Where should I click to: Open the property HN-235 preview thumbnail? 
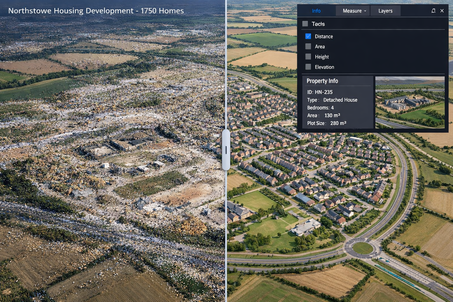coord(410,102)
